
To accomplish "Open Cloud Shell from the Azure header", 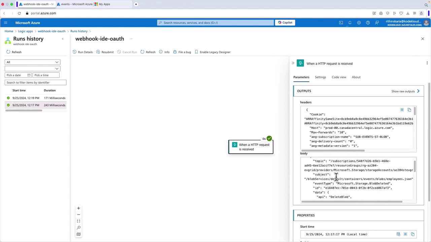I will pos(341,23).
